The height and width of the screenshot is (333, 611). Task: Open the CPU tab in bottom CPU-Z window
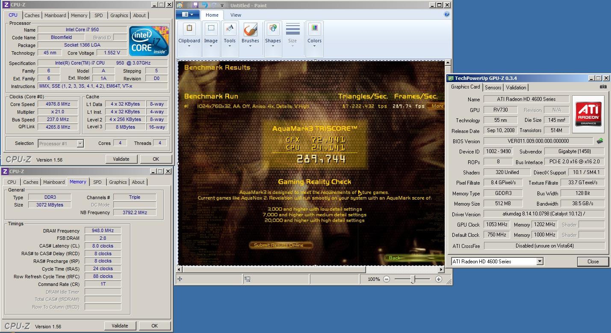[12, 182]
